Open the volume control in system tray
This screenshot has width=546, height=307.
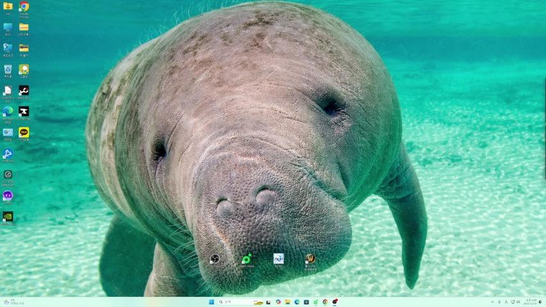518,302
